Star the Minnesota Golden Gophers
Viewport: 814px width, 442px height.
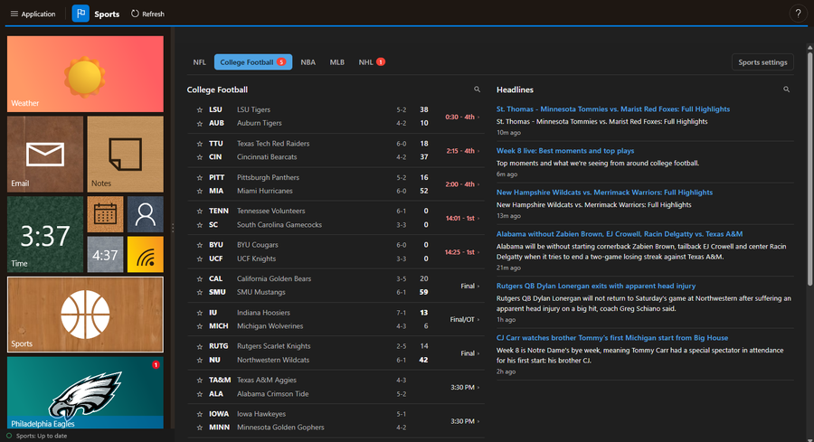click(199, 428)
